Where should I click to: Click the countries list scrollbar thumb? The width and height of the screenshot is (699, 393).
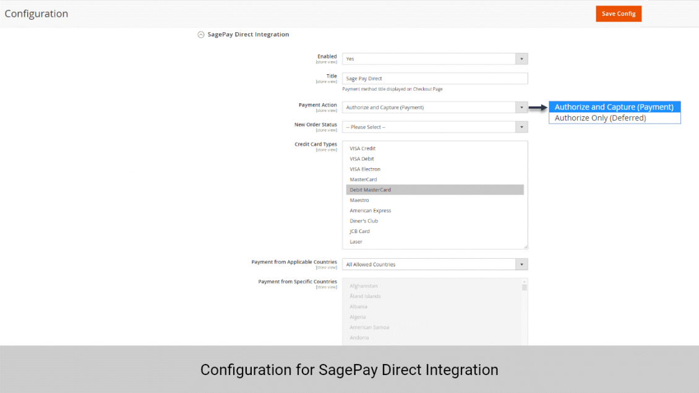[x=525, y=287]
